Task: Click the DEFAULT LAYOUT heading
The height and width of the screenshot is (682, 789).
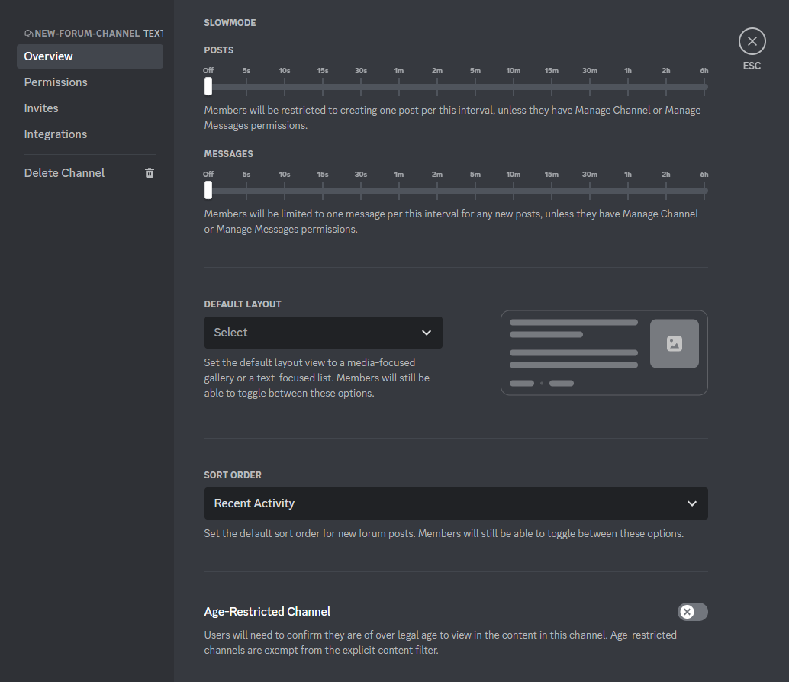Action: [243, 304]
